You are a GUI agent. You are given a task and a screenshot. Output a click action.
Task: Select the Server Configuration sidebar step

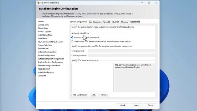[x=46, y=55]
